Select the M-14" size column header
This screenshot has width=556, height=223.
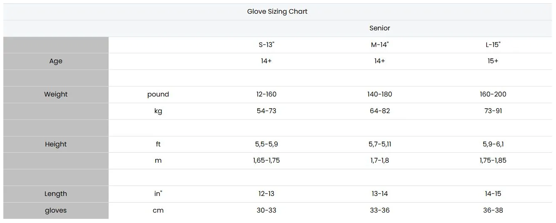[x=380, y=45]
